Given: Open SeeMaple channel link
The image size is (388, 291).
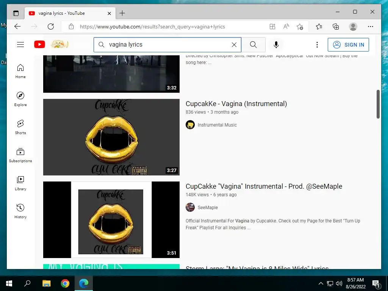Looking at the screenshot, I should click(208, 208).
